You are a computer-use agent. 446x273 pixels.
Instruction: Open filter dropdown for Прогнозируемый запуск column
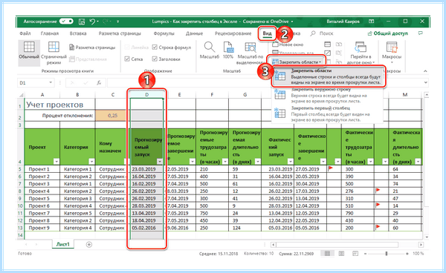tap(160, 162)
